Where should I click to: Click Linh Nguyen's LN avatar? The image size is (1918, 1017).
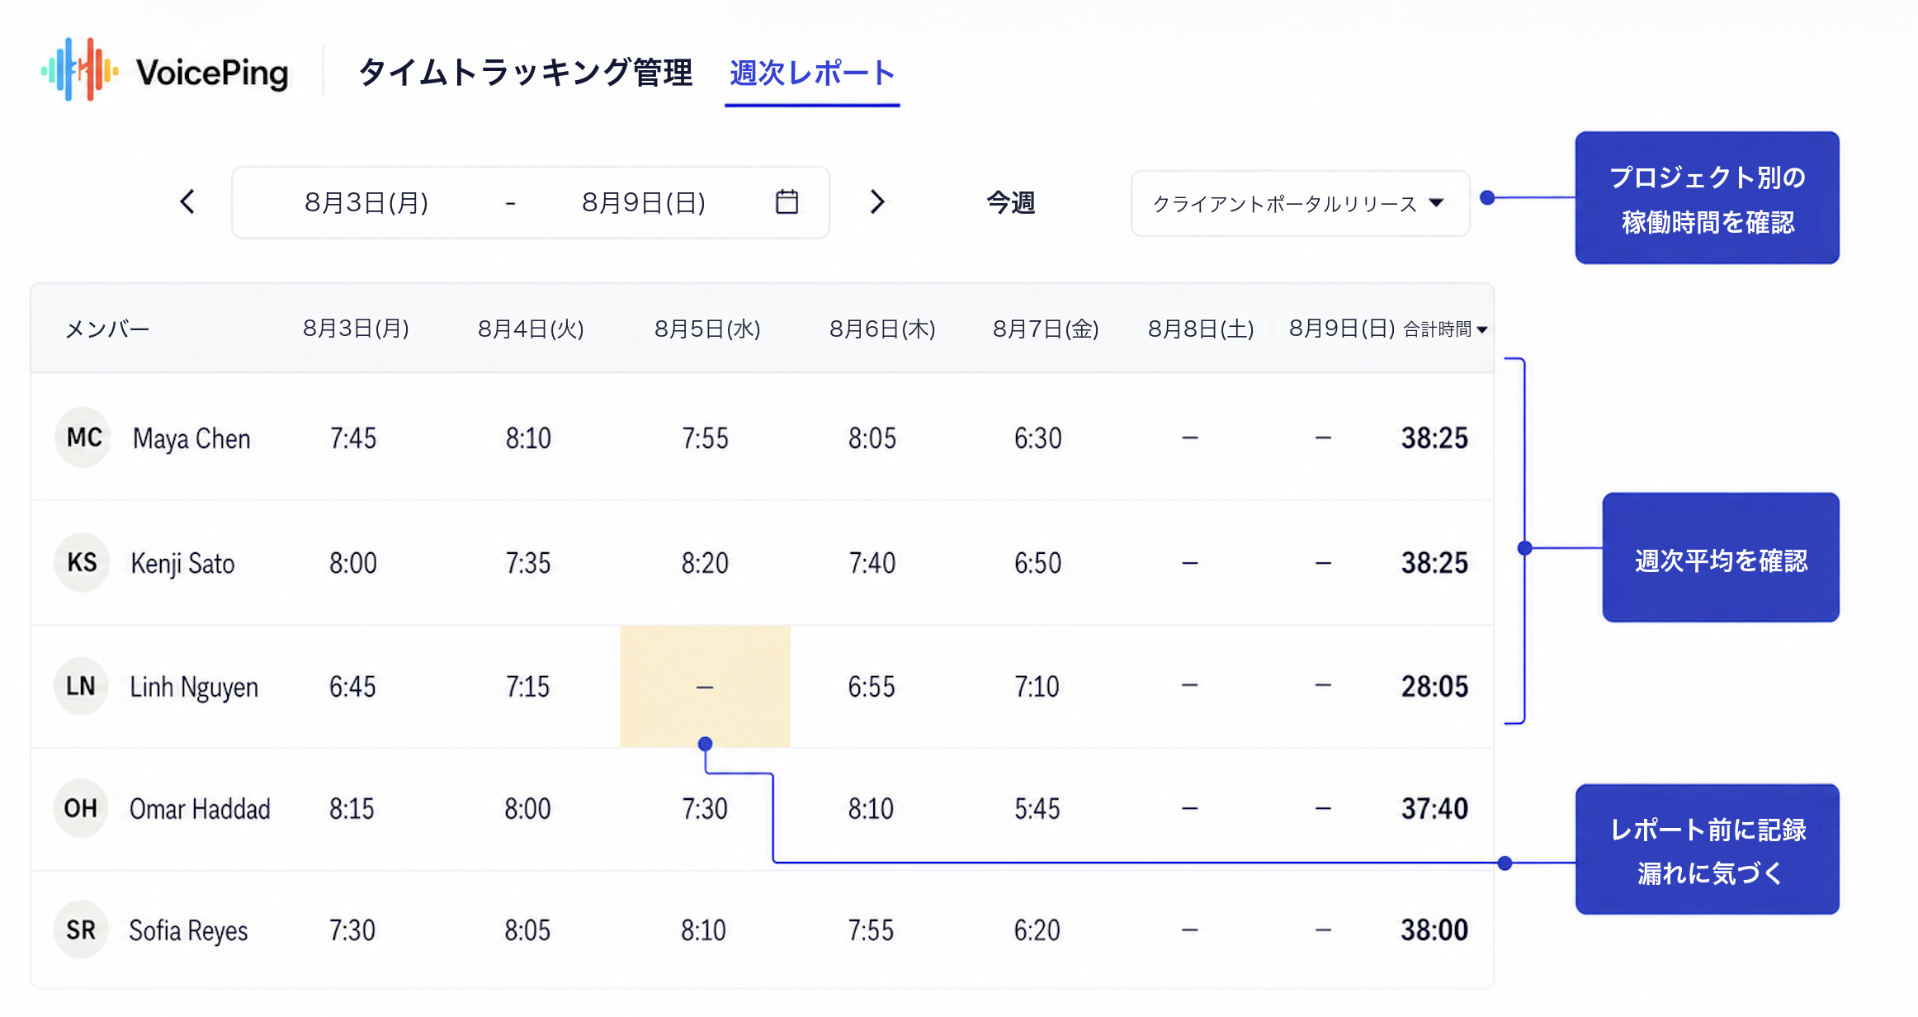(81, 686)
